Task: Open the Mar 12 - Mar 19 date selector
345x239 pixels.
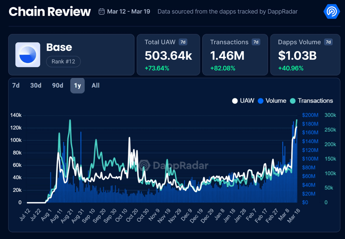Action: [128, 12]
